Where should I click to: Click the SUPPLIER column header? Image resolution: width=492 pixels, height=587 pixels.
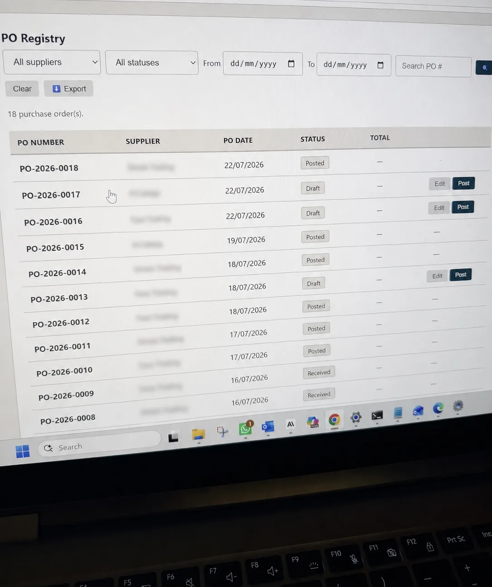[143, 141]
